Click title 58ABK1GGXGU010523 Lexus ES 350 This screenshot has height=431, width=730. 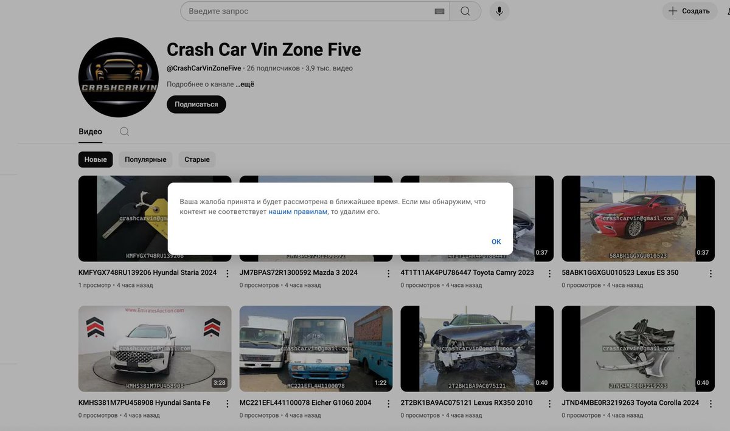pyautogui.click(x=620, y=272)
